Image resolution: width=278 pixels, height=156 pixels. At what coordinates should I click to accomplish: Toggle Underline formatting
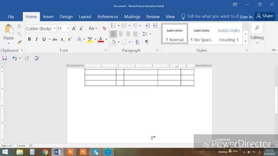(44, 39)
